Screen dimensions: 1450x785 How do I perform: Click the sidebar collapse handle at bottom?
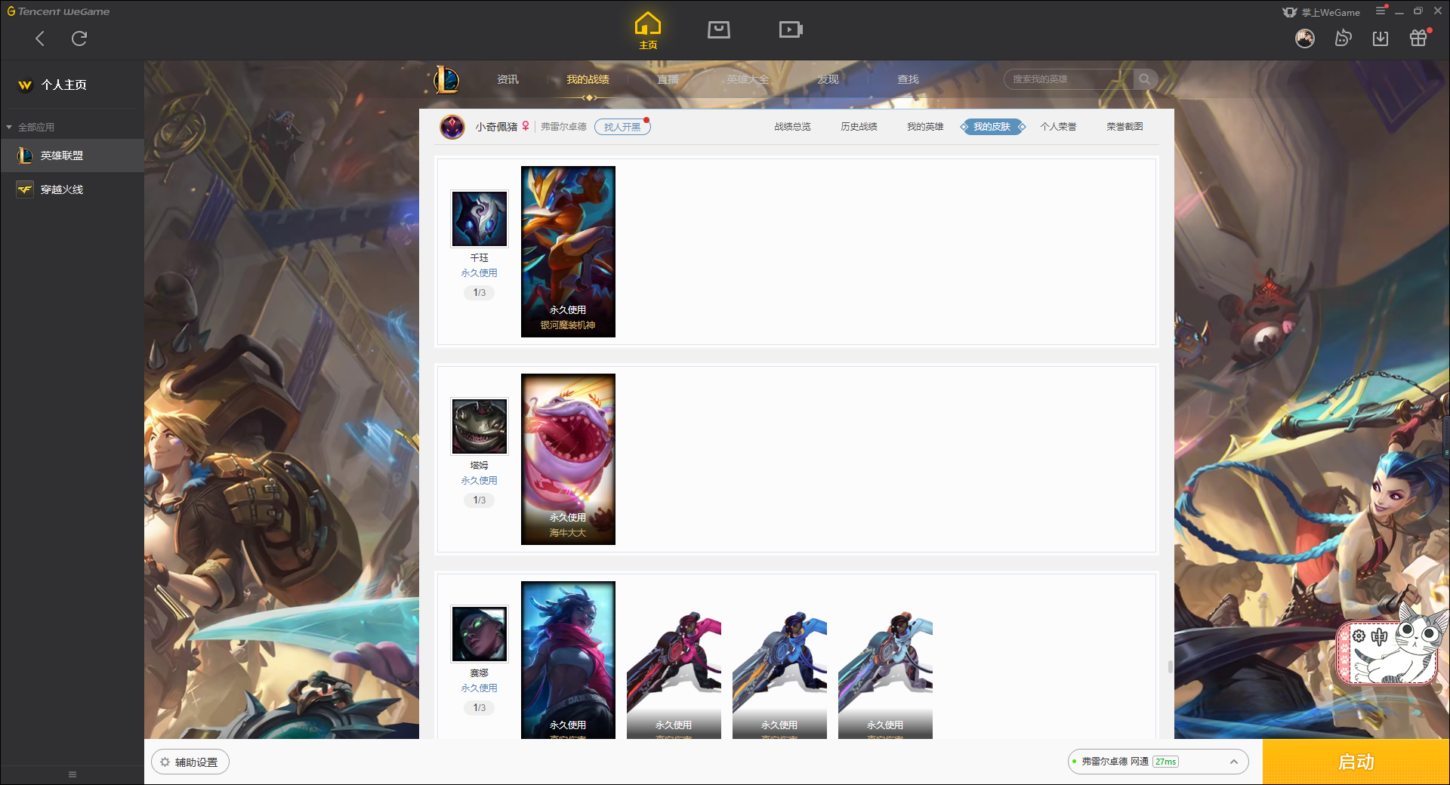click(72, 774)
